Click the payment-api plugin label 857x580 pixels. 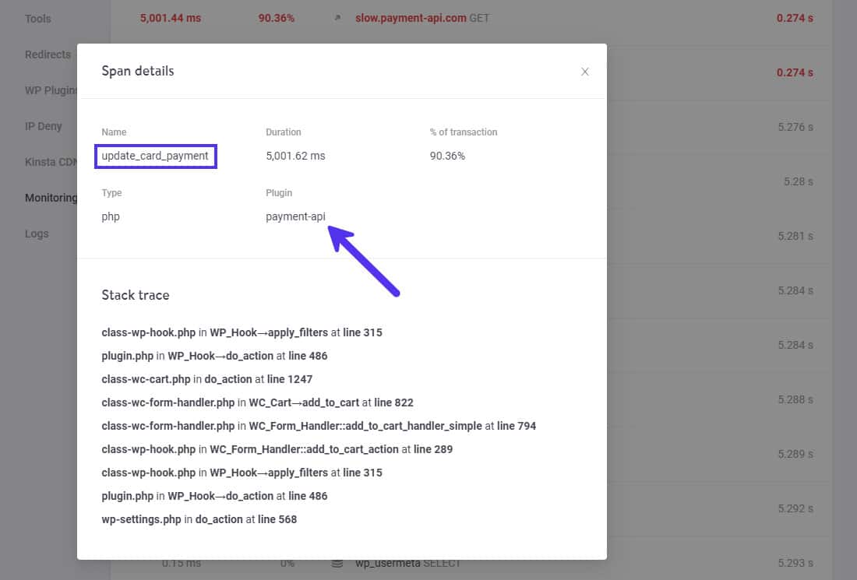click(295, 216)
